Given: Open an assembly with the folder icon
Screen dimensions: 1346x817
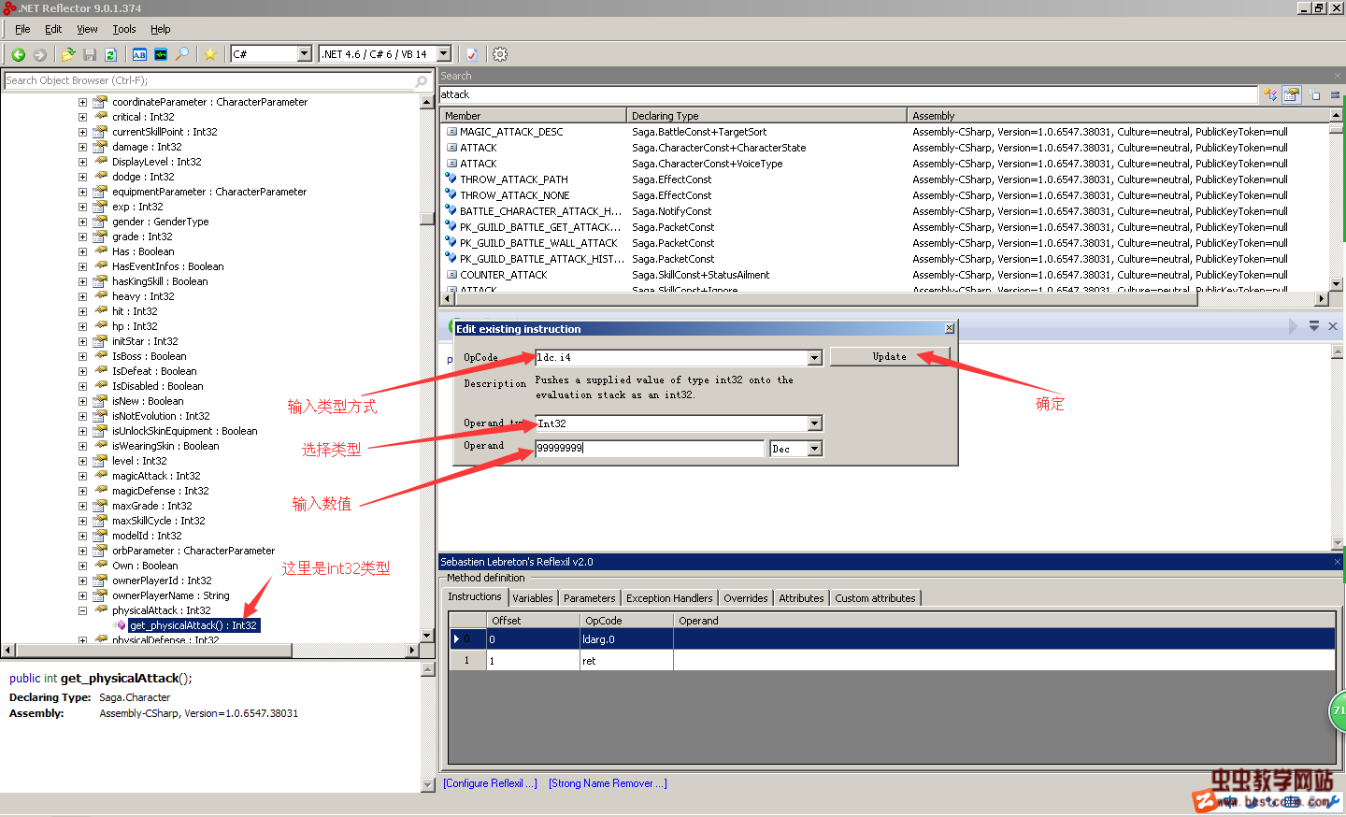Looking at the screenshot, I should [68, 54].
